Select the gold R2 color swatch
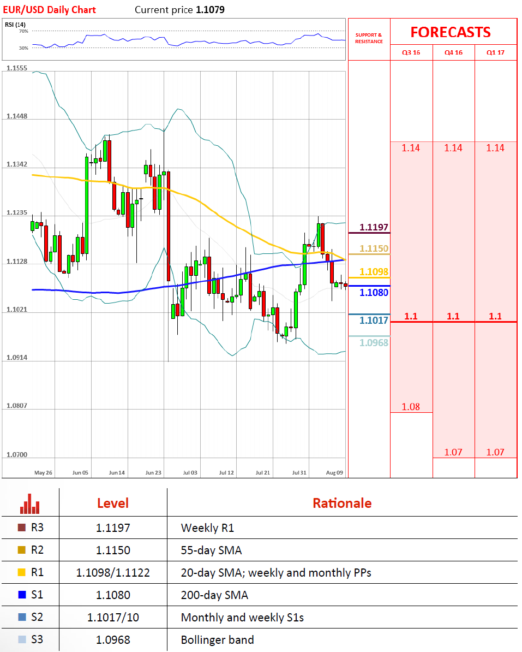The image size is (522, 652). [22, 550]
